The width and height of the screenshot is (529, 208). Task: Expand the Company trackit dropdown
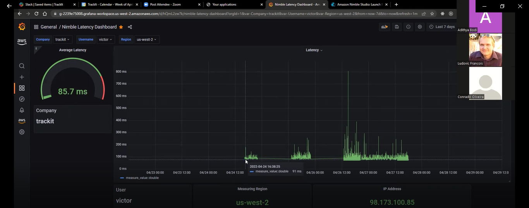click(x=62, y=40)
